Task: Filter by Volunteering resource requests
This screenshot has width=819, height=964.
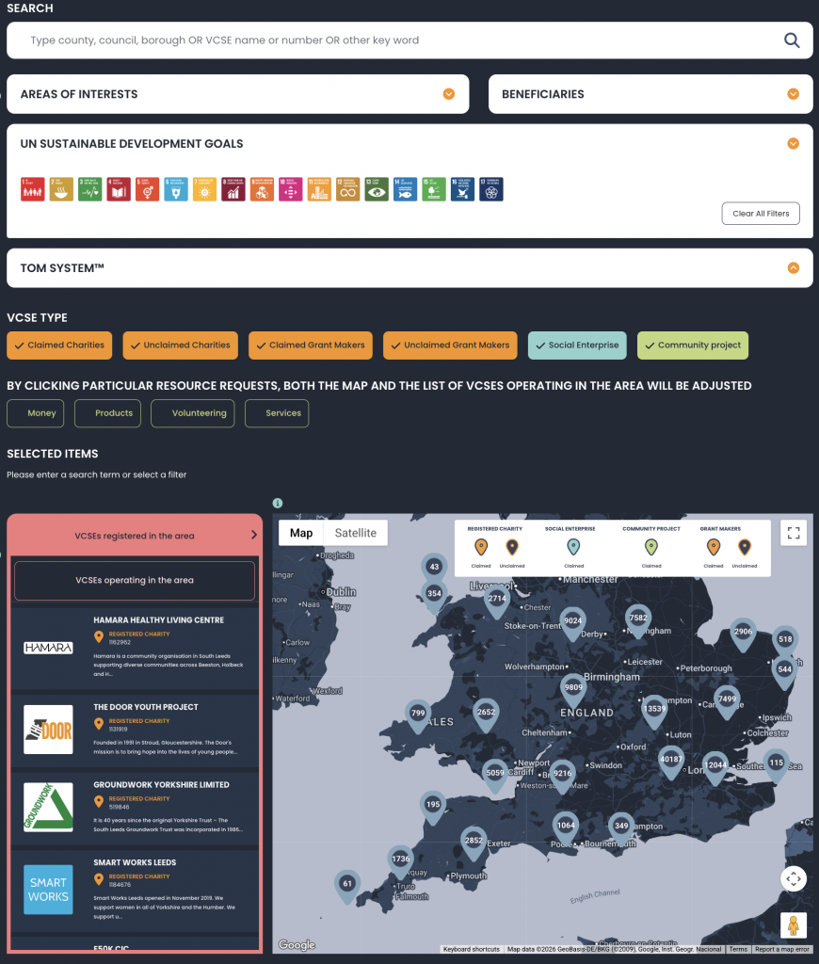Action: coord(192,413)
